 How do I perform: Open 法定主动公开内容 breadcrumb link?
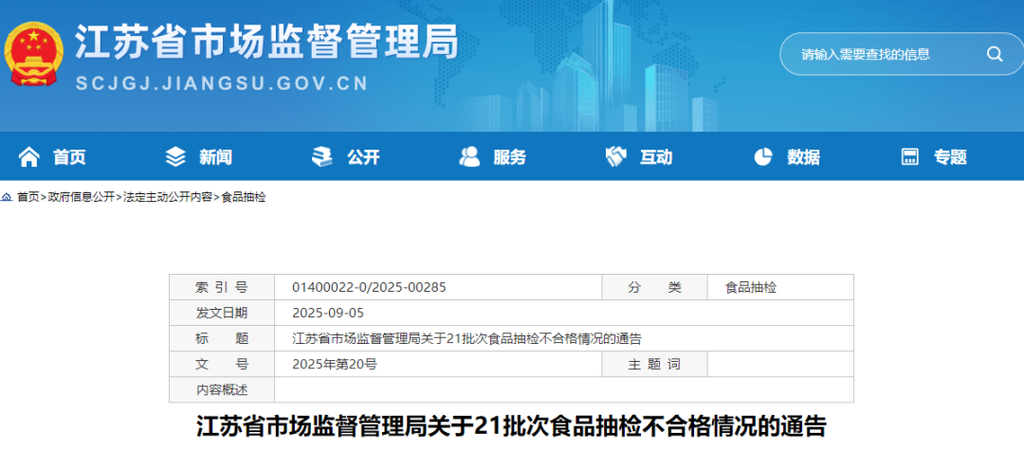point(168,197)
